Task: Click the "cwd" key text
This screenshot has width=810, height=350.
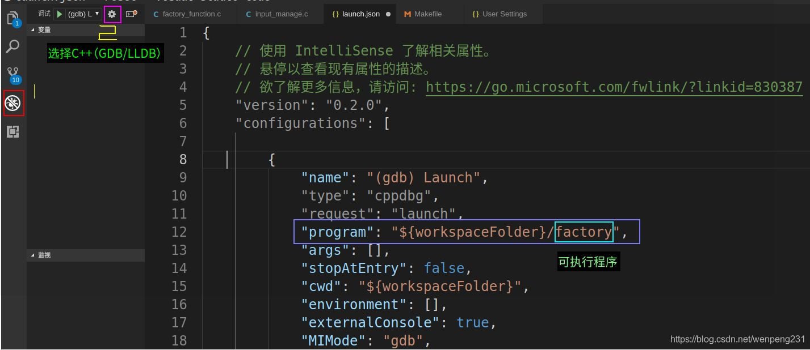Action: (321, 287)
